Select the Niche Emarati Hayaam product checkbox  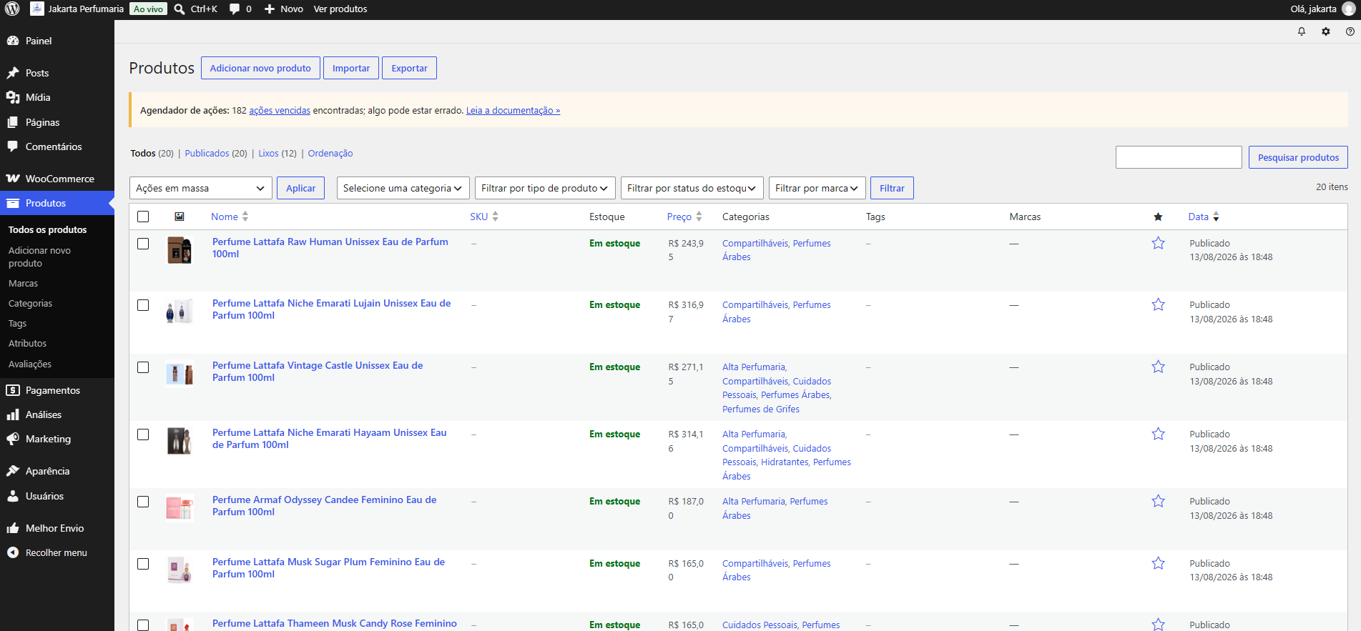pos(143,434)
